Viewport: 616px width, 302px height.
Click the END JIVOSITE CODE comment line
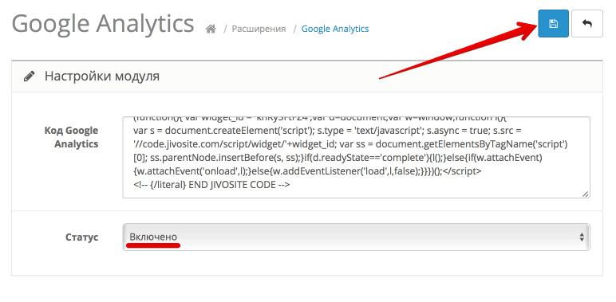pyautogui.click(x=211, y=185)
